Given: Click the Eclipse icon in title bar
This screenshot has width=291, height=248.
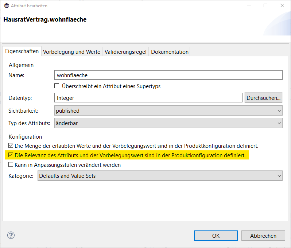Looking at the screenshot, I should coord(6,6).
